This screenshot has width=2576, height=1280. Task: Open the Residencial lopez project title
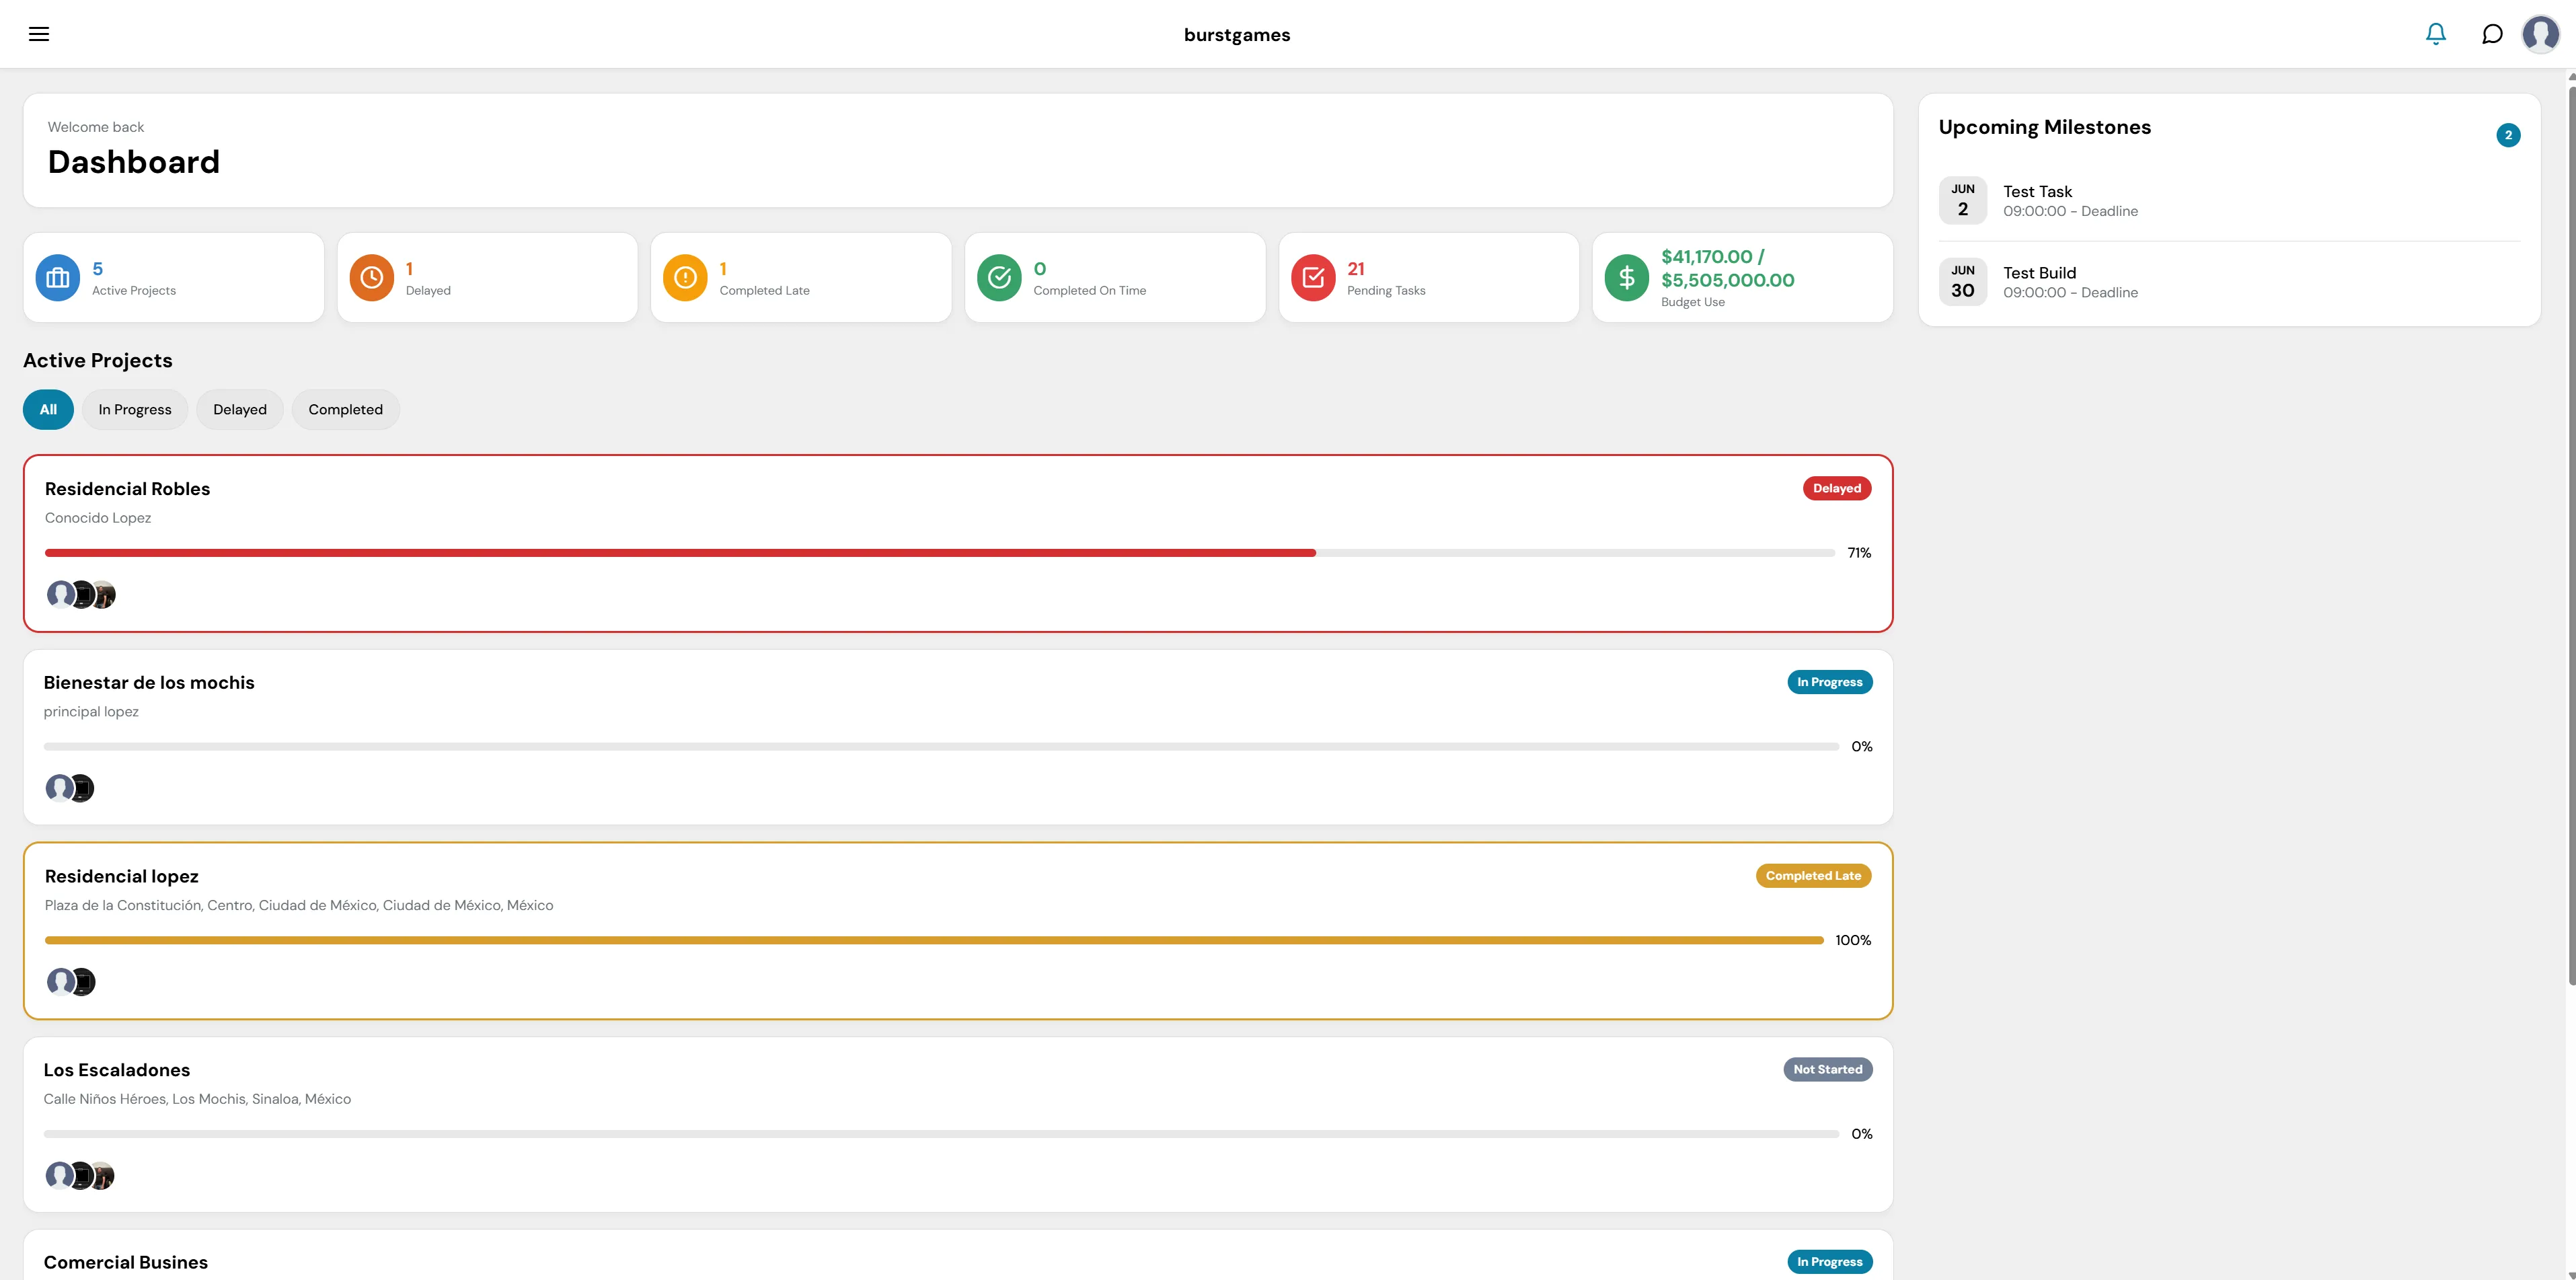[x=122, y=877]
